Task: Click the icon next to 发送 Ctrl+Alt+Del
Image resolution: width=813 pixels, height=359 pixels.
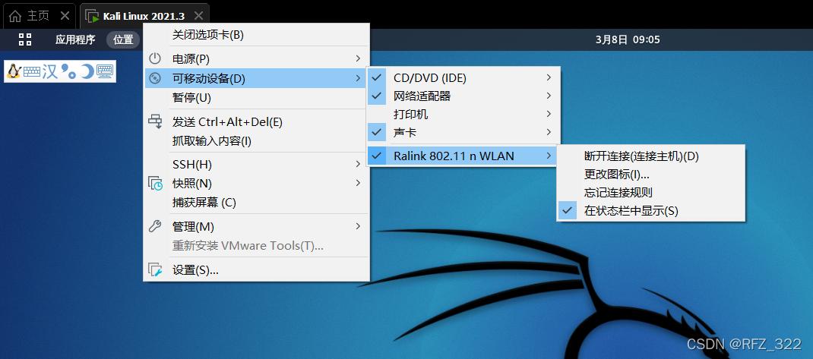Action: (154, 121)
